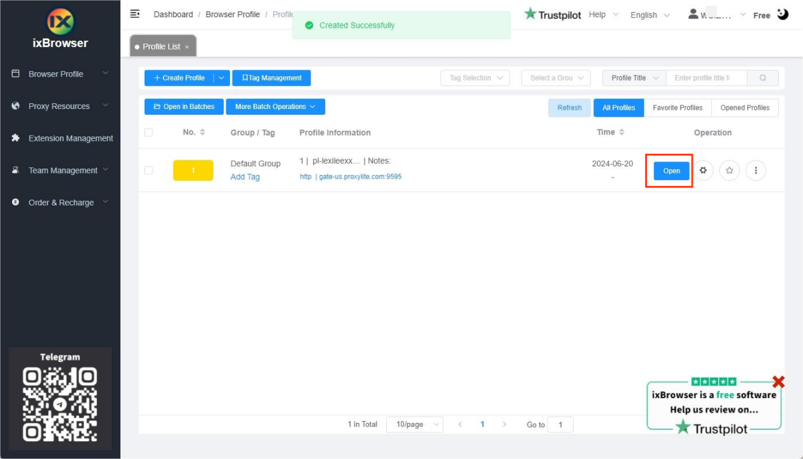Click Open in Batches button

[184, 107]
